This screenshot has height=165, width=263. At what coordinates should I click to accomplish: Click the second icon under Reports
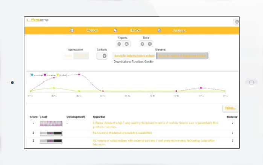point(127,44)
